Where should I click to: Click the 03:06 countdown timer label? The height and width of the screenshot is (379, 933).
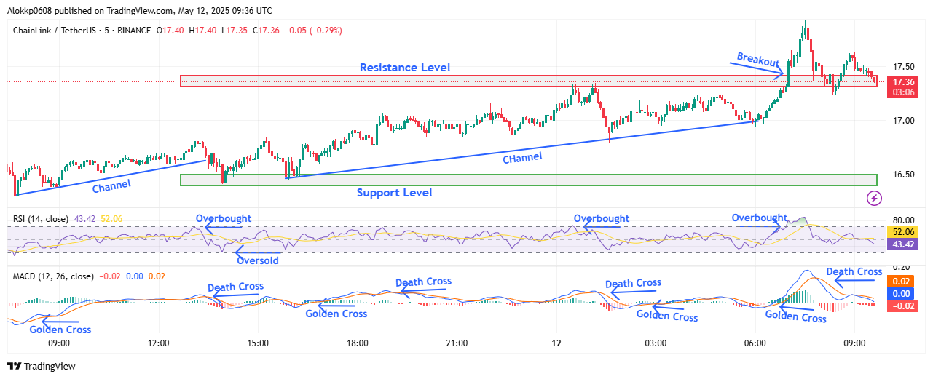(x=904, y=93)
